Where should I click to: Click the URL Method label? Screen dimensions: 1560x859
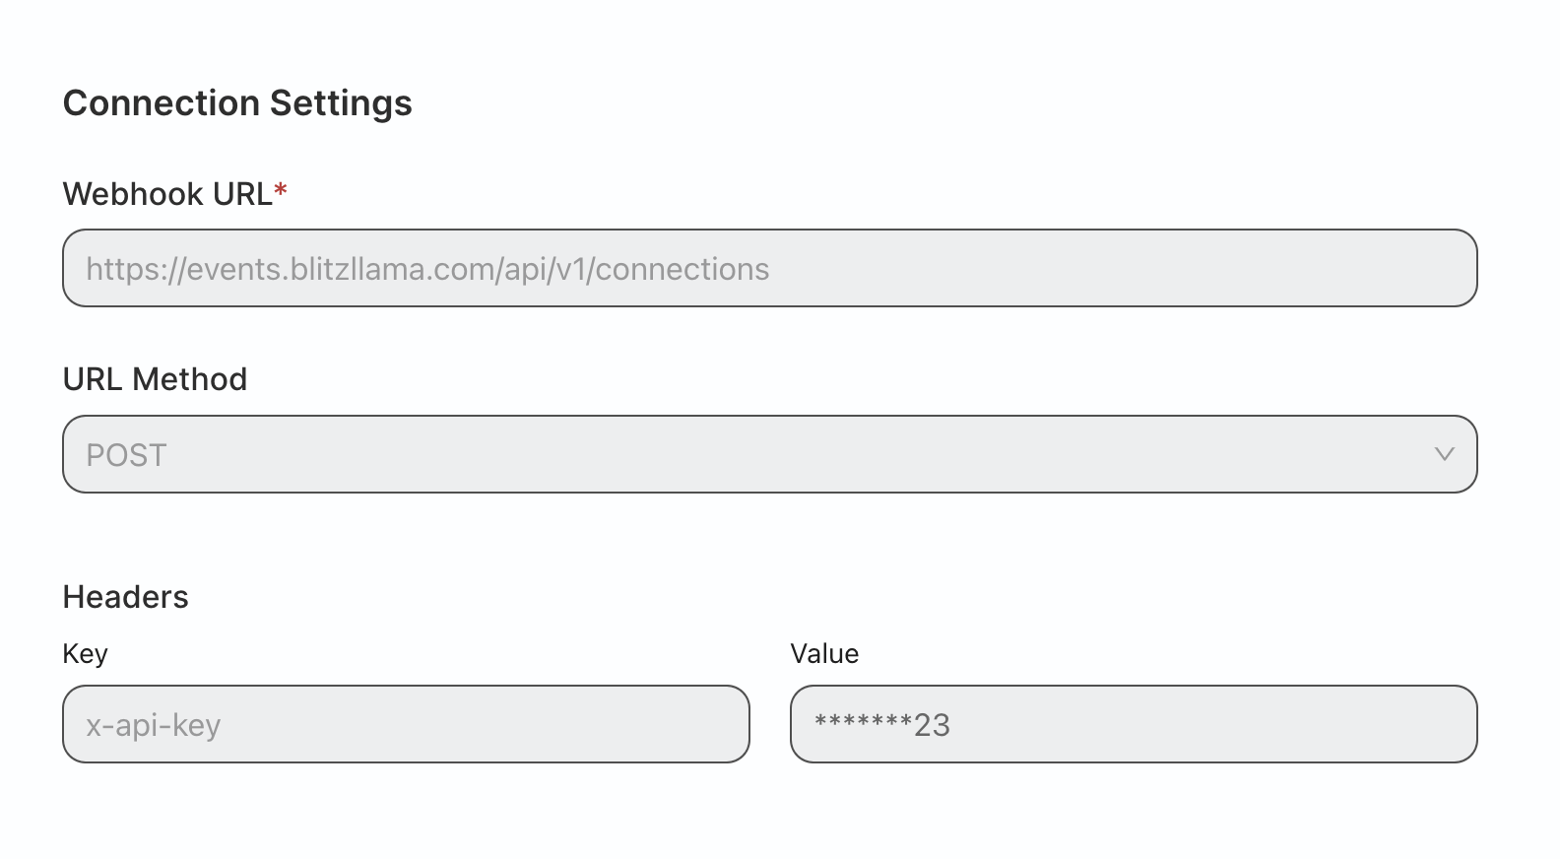coord(155,379)
